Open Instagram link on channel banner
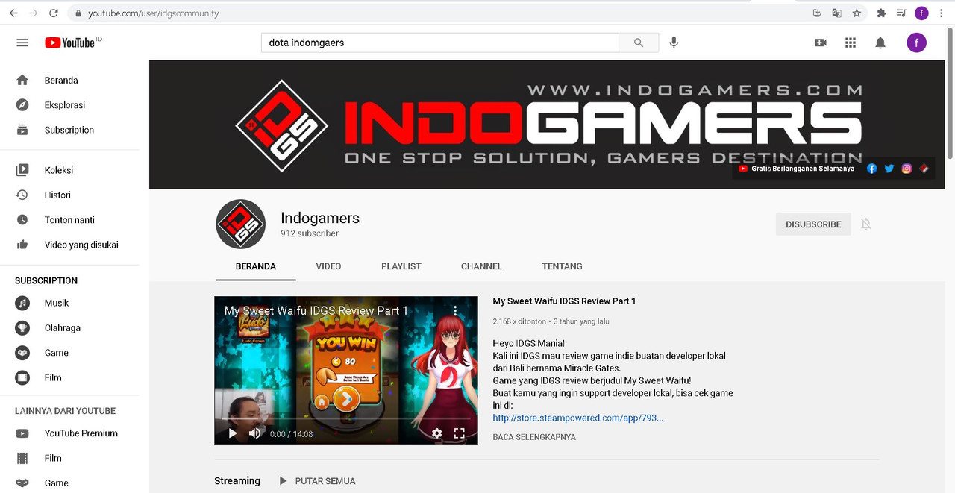This screenshot has height=493, width=955. click(x=907, y=169)
